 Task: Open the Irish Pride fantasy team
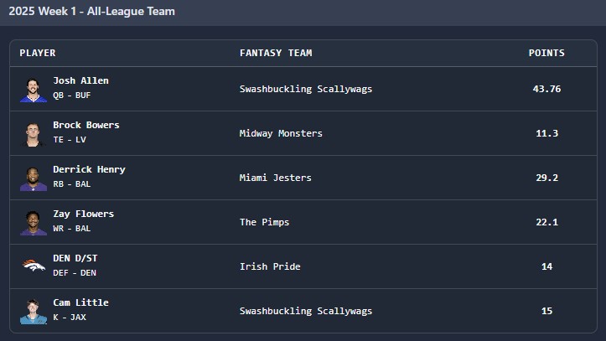pyautogui.click(x=270, y=267)
